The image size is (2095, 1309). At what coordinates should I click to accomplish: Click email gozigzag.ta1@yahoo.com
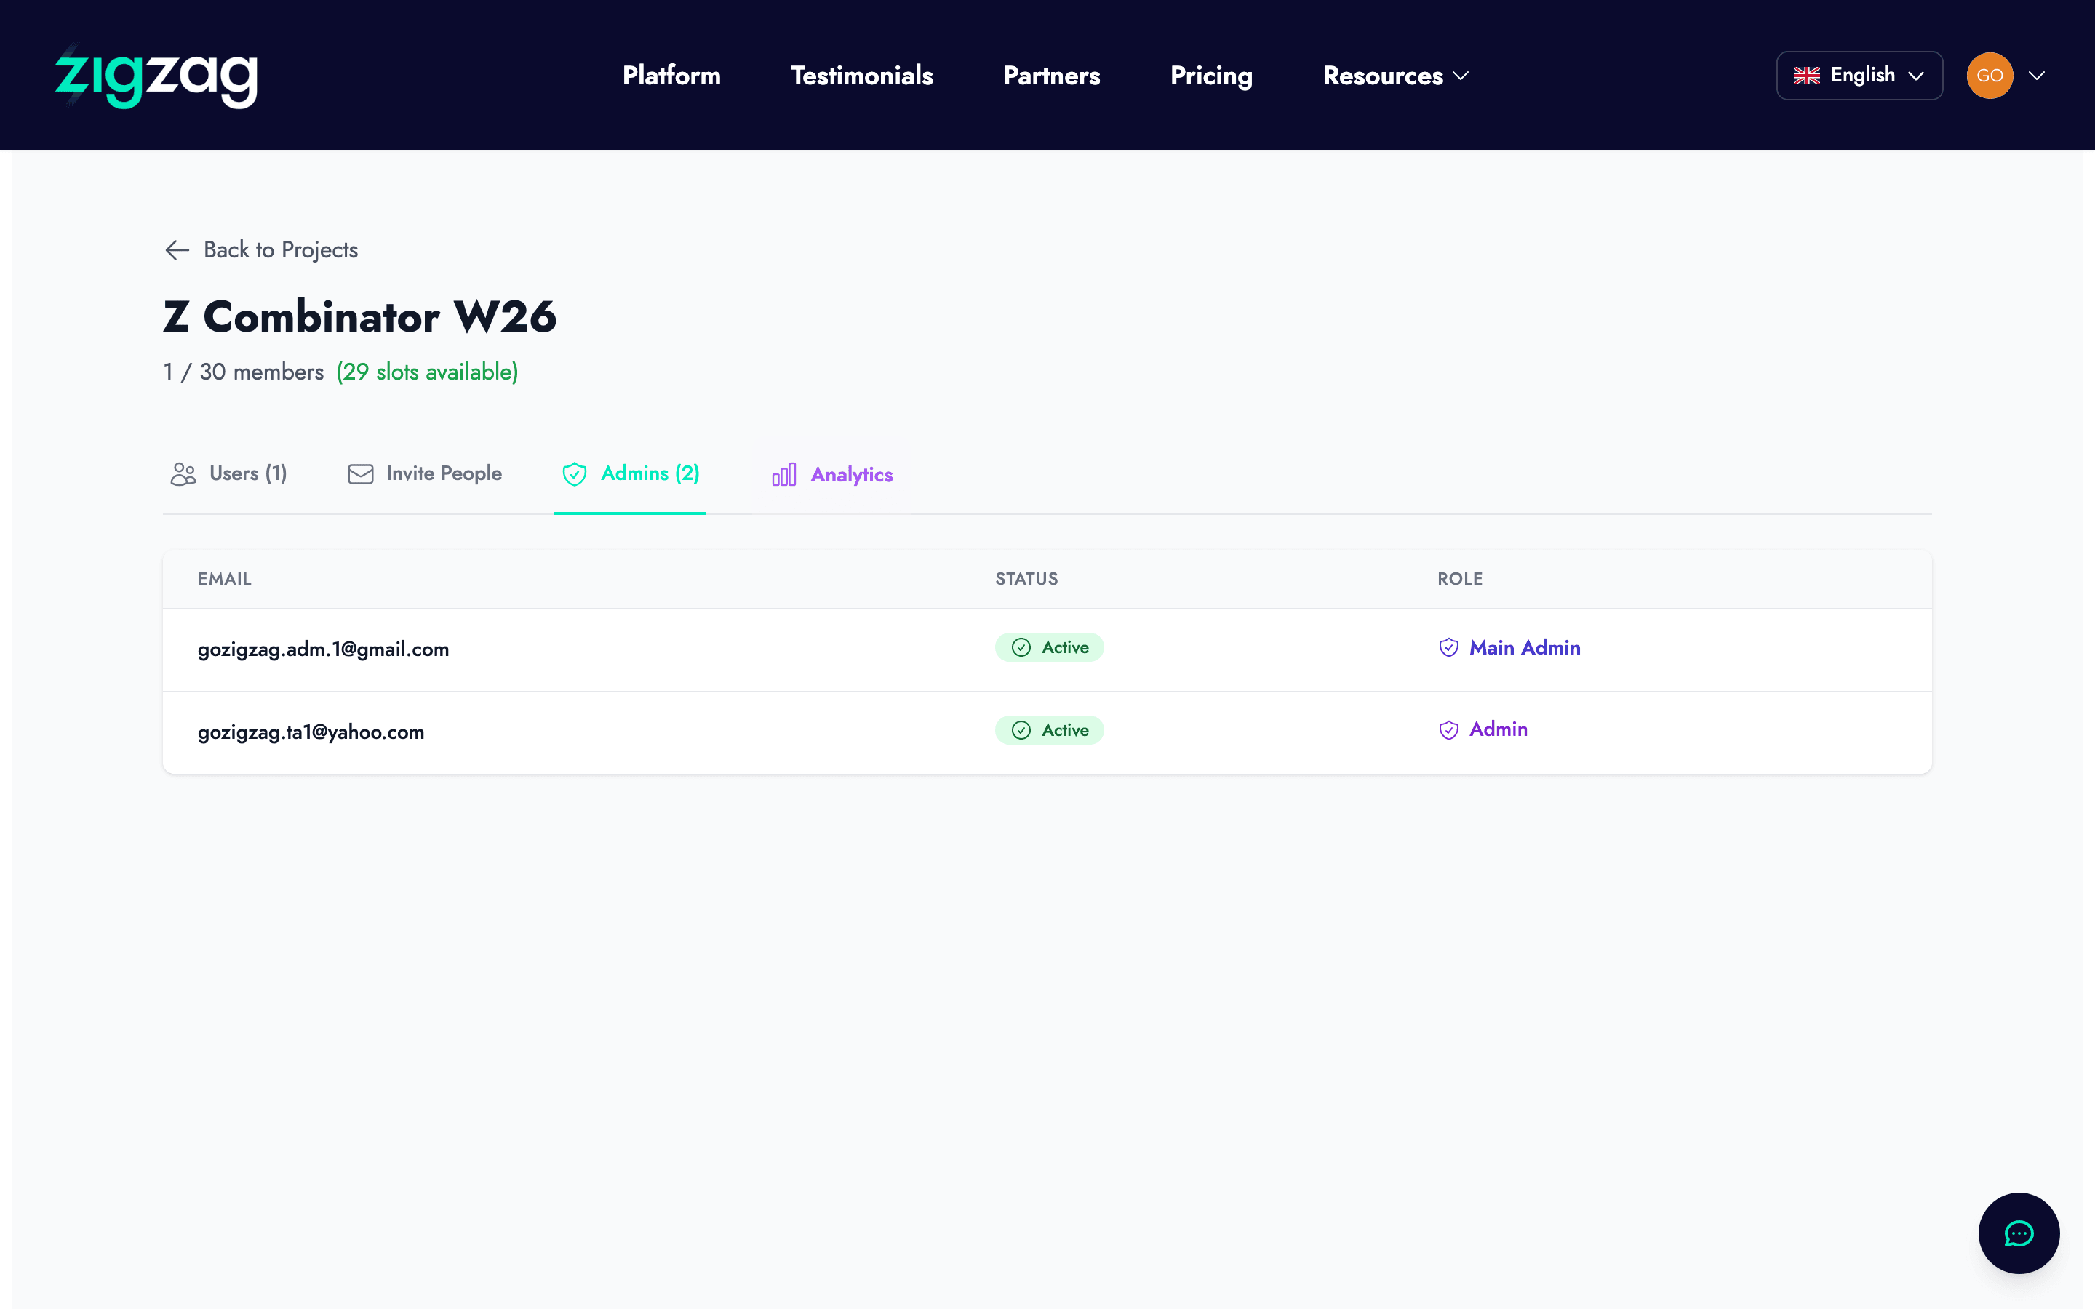click(311, 732)
